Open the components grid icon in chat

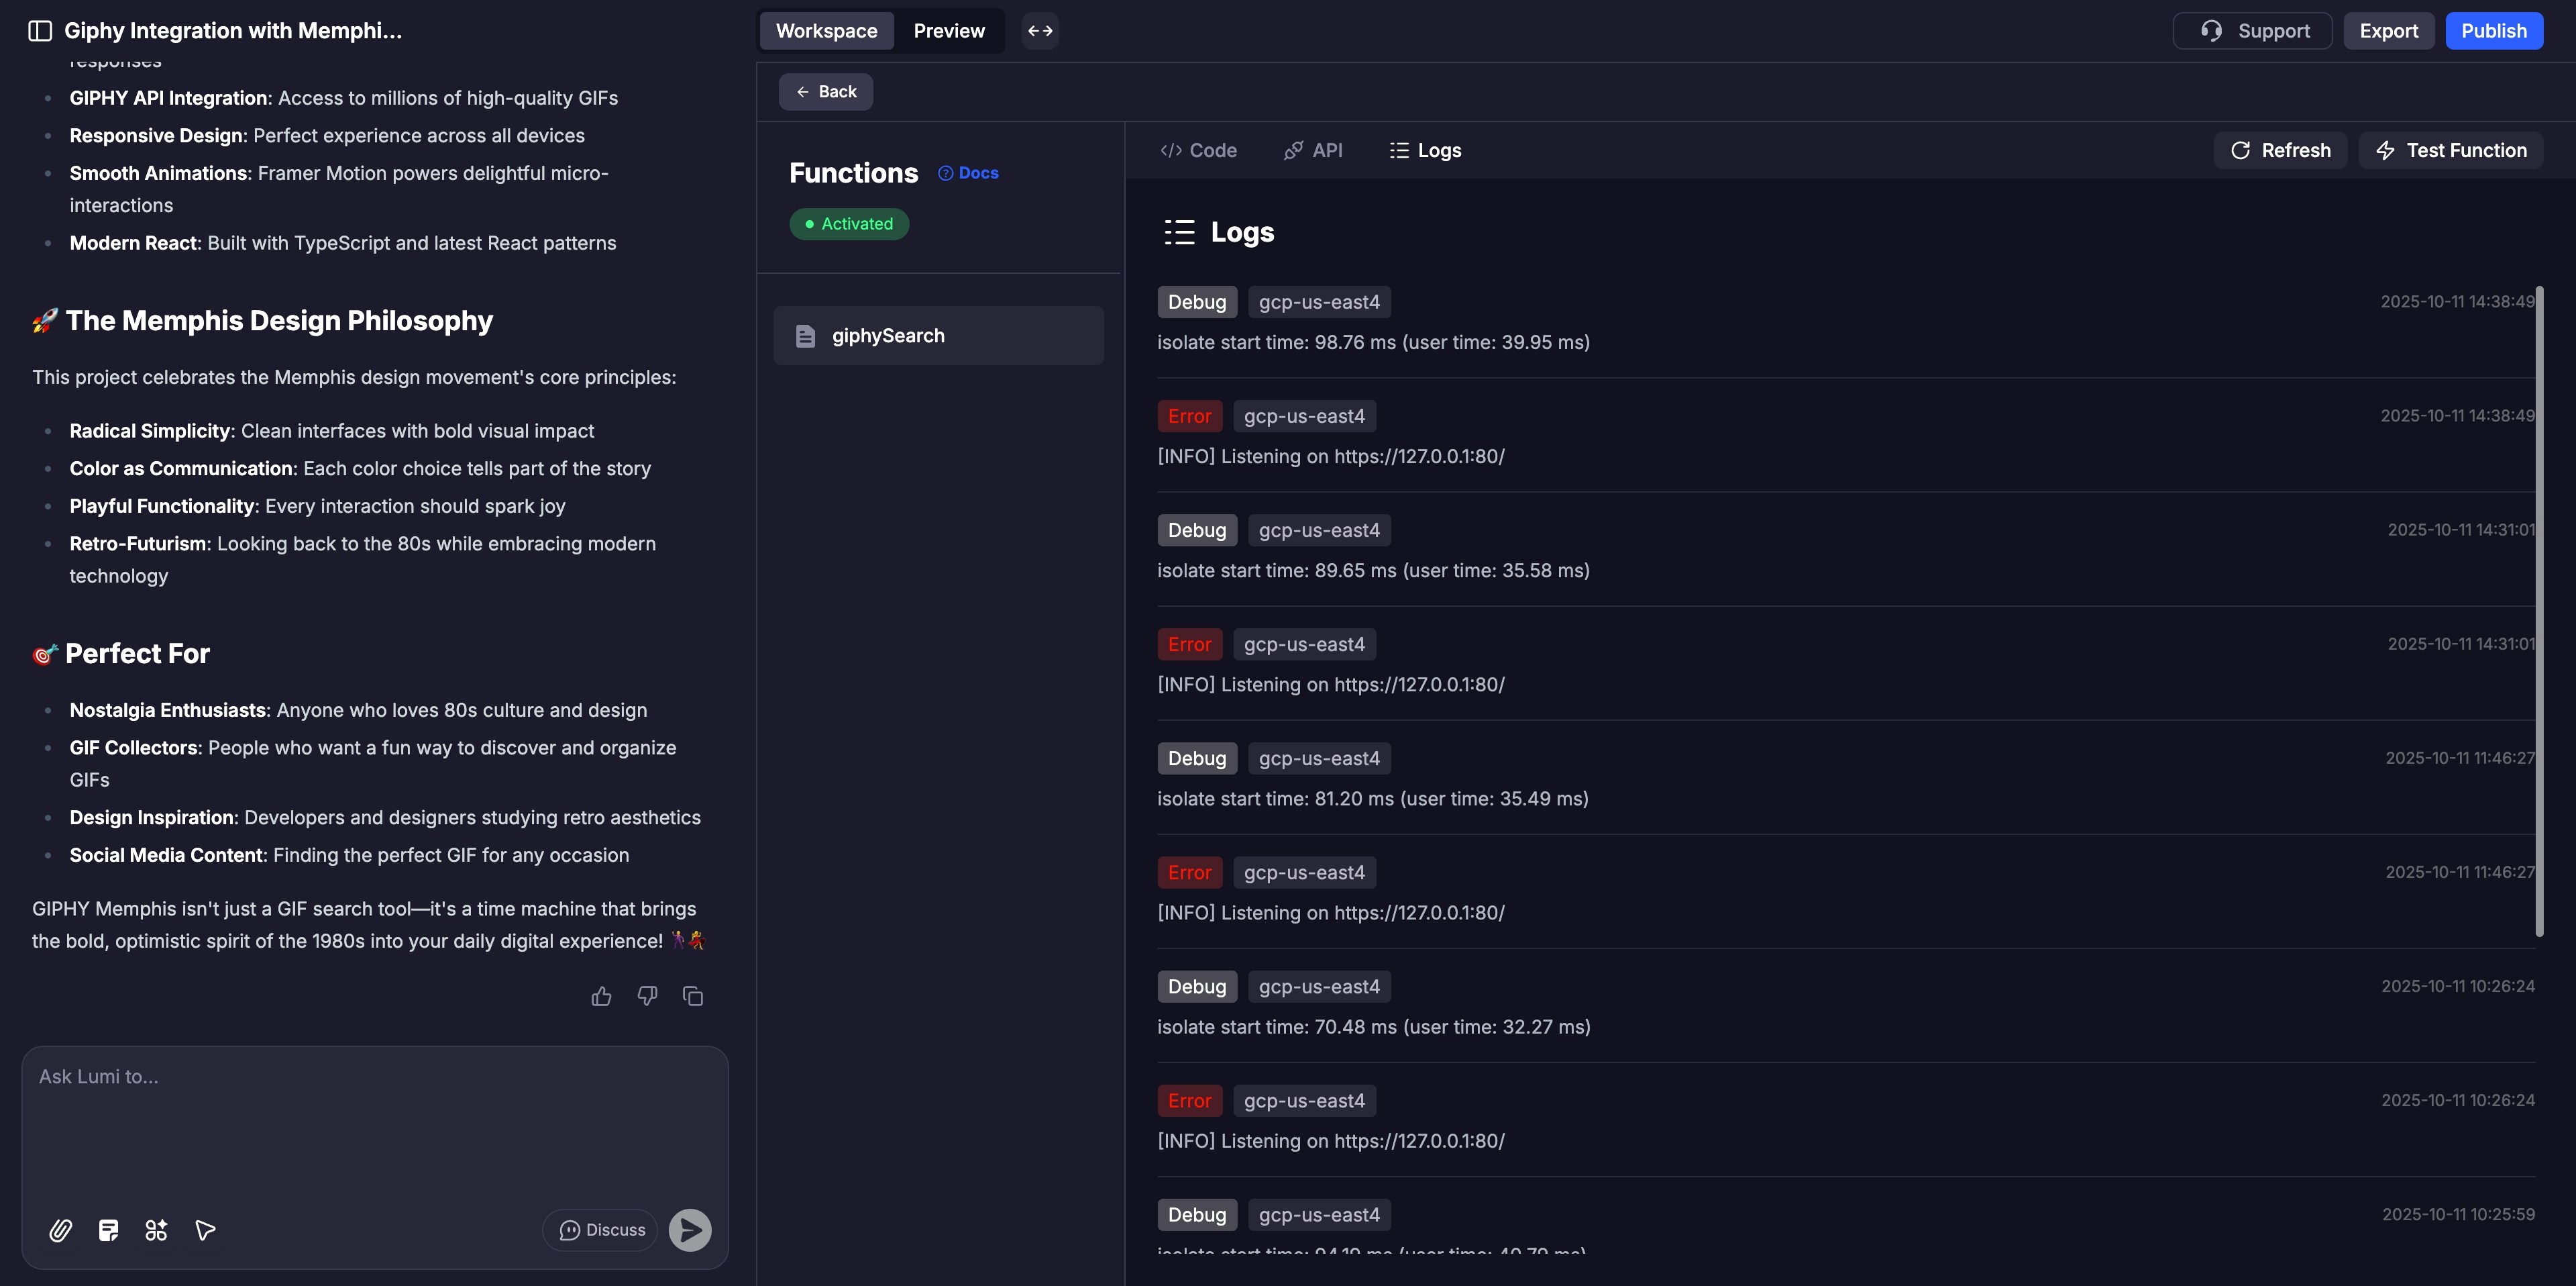point(156,1230)
